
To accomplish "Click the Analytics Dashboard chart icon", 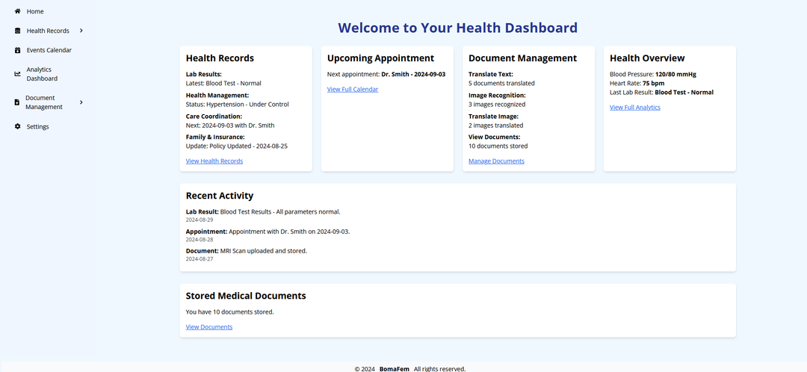I will (x=17, y=74).
